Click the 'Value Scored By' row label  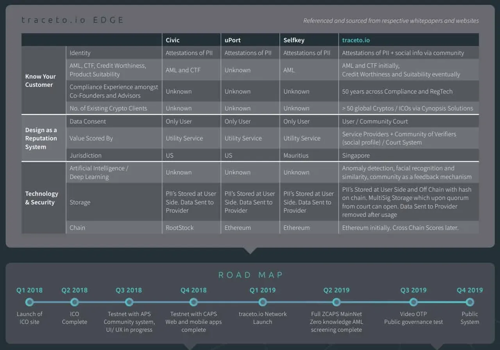click(91, 138)
